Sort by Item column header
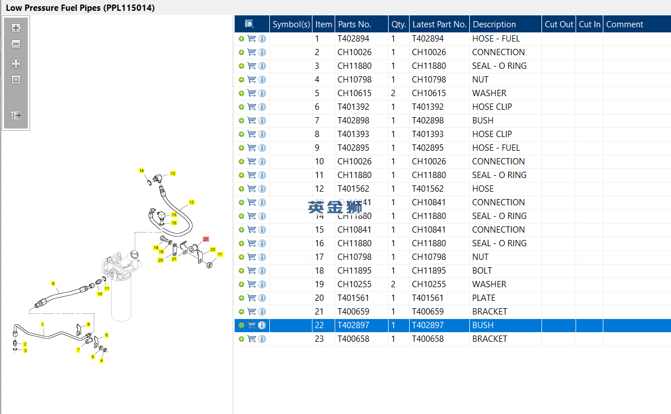 click(x=323, y=24)
